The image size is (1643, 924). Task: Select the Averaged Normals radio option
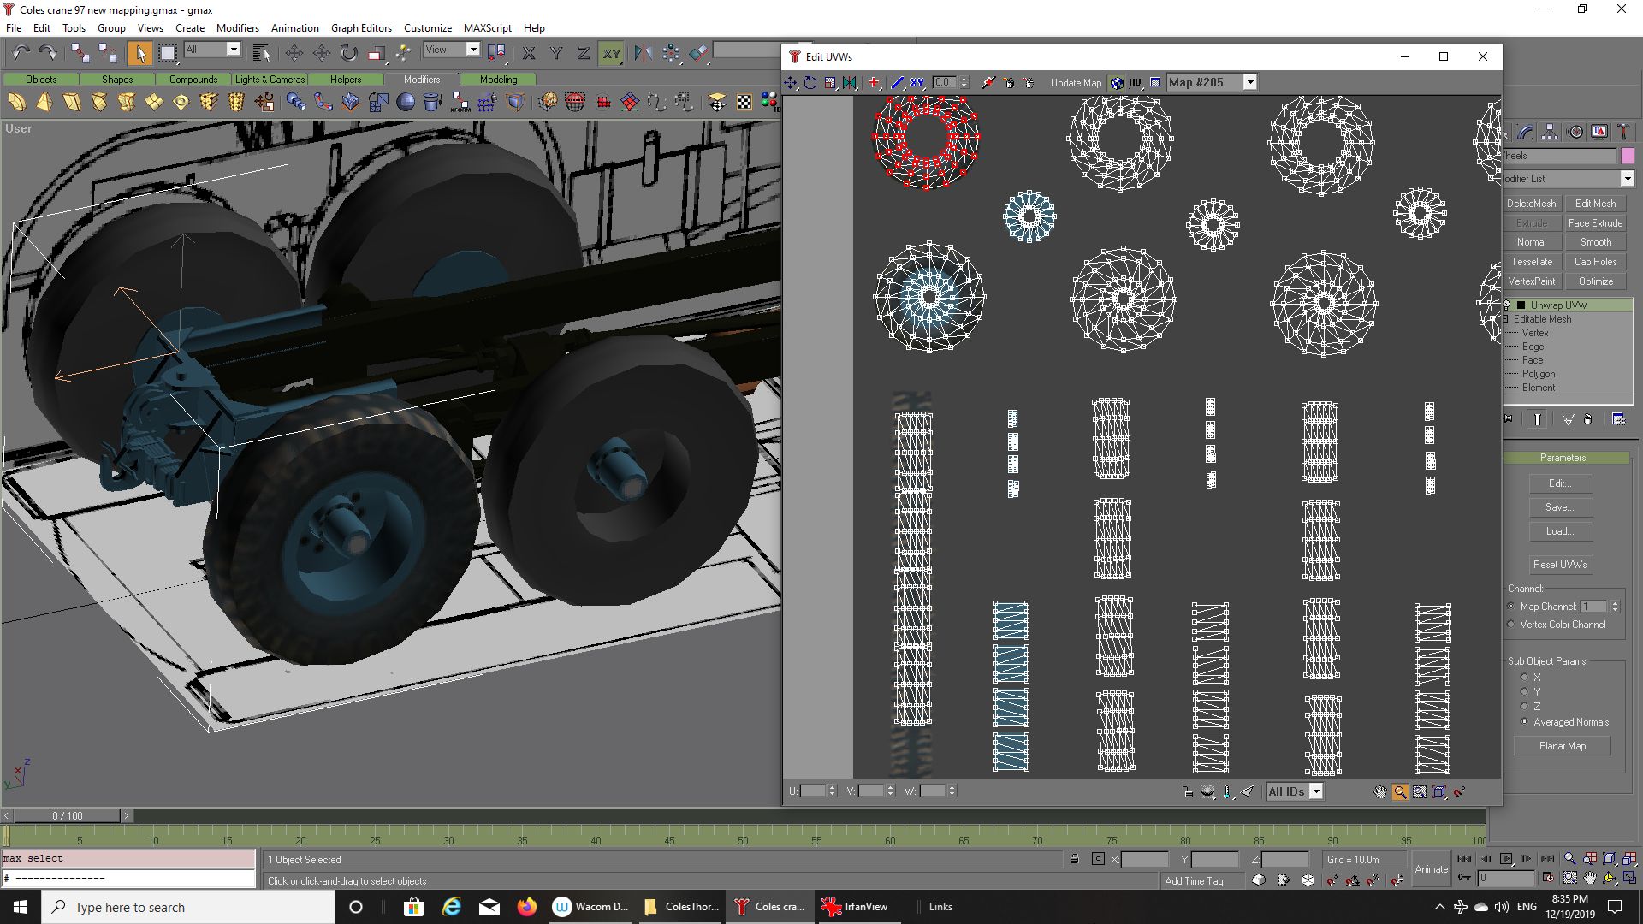pyautogui.click(x=1524, y=722)
